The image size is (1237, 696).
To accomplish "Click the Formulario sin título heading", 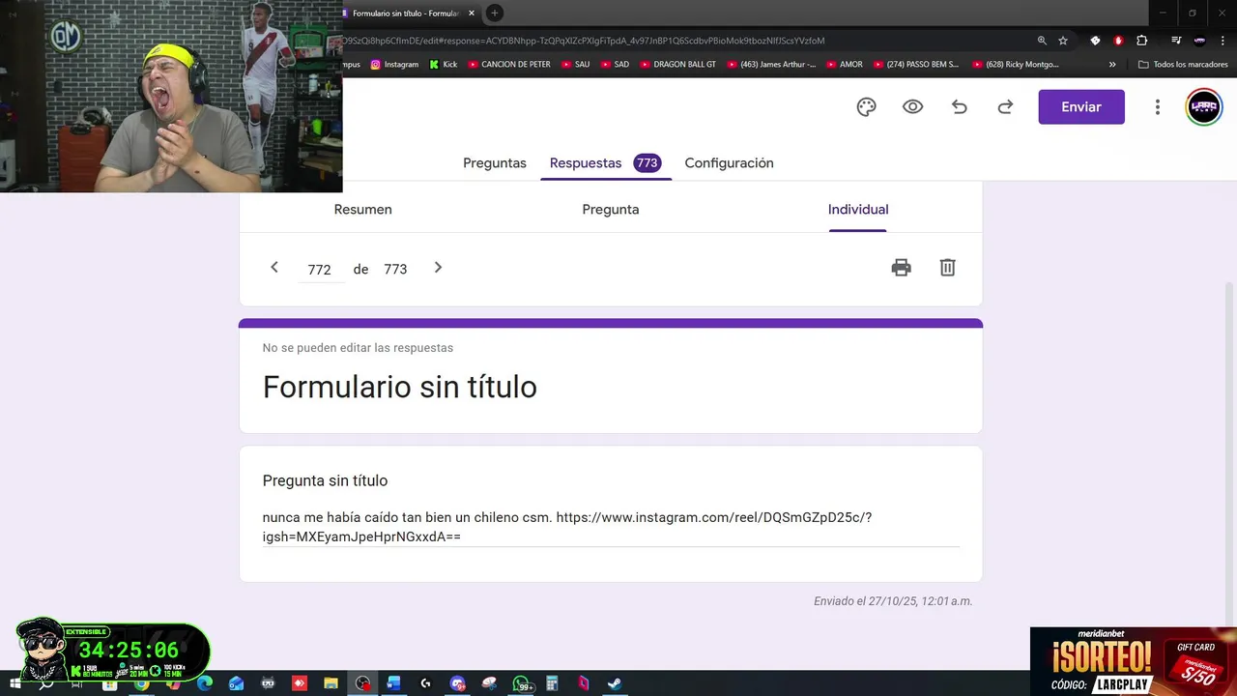I will (400, 387).
